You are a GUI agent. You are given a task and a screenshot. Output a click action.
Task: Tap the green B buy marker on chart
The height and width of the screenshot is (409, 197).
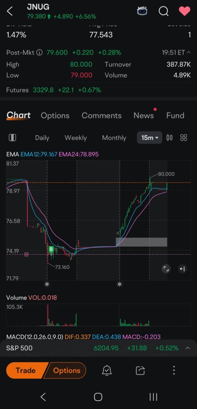(x=51, y=249)
